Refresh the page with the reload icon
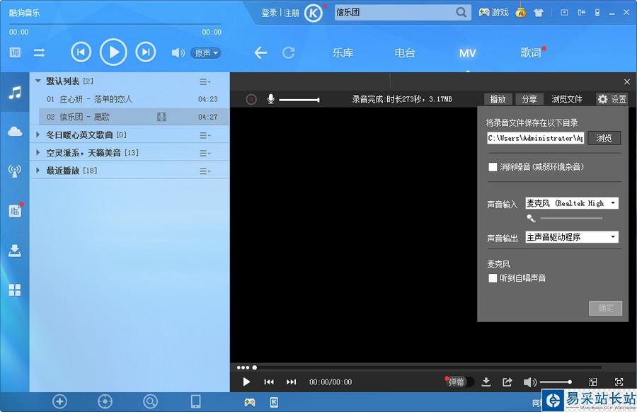This screenshot has height=412, width=637. click(289, 53)
